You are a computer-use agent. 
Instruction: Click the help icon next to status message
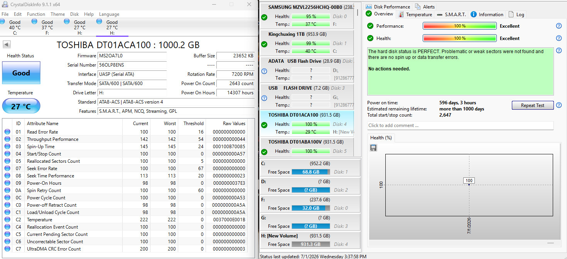pos(559,50)
